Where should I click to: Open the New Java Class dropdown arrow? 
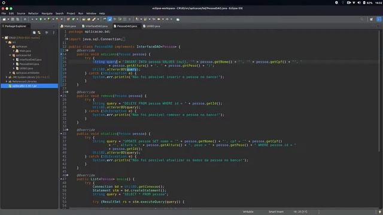pos(77,19)
